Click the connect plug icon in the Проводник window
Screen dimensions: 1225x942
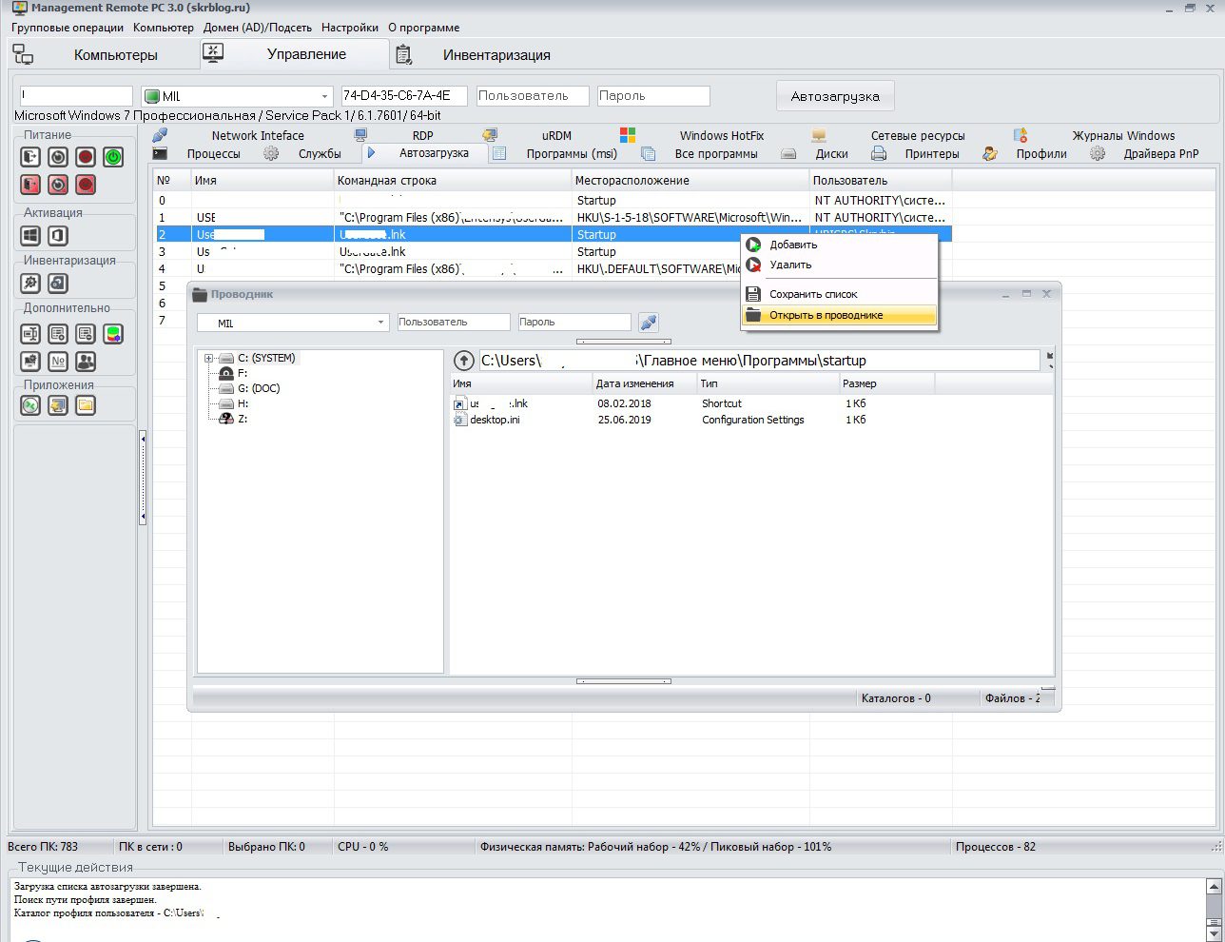click(649, 323)
